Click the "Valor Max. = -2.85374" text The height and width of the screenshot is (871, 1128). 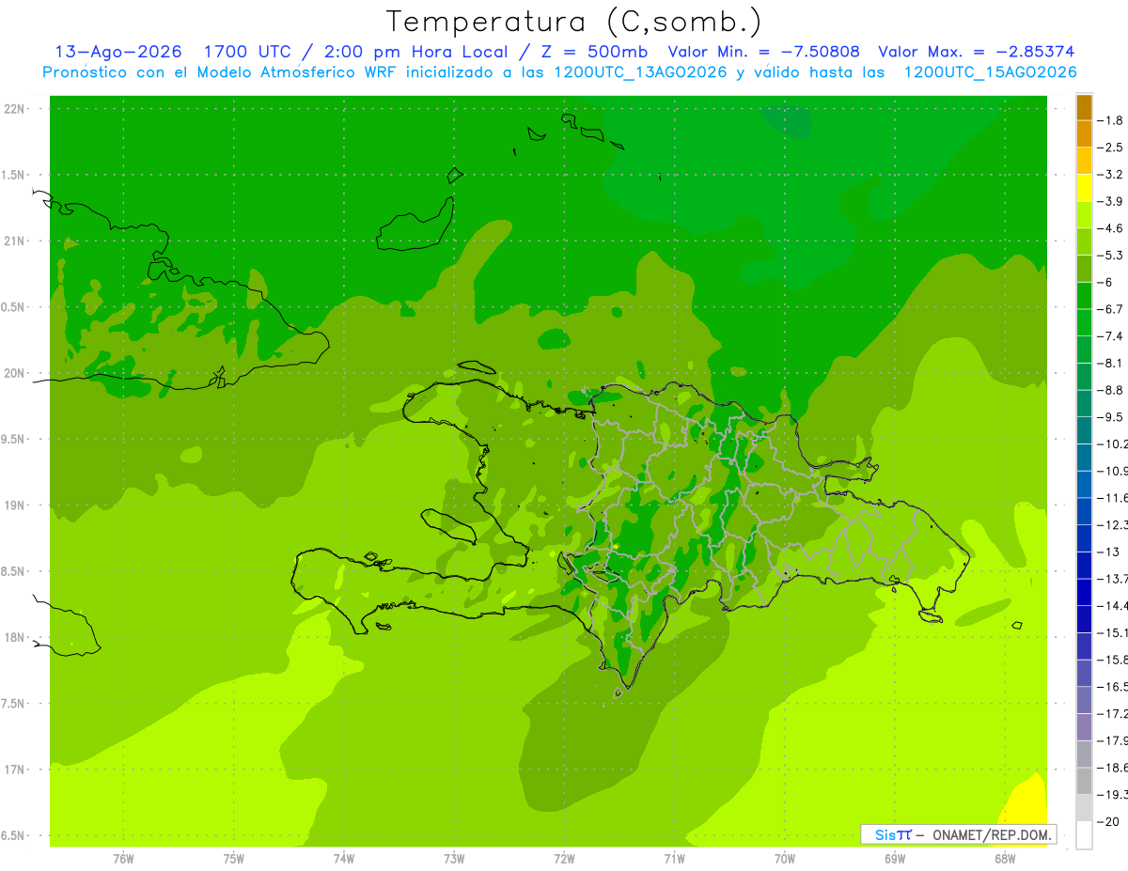(976, 52)
